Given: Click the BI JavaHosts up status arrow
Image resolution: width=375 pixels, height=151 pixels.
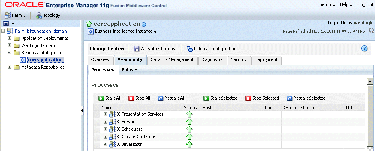Looking at the screenshot, I should click(189, 145).
